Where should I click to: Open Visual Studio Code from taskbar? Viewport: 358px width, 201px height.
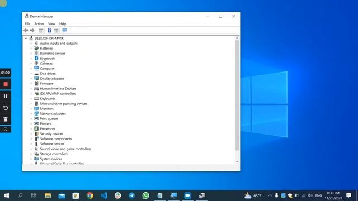104,195
